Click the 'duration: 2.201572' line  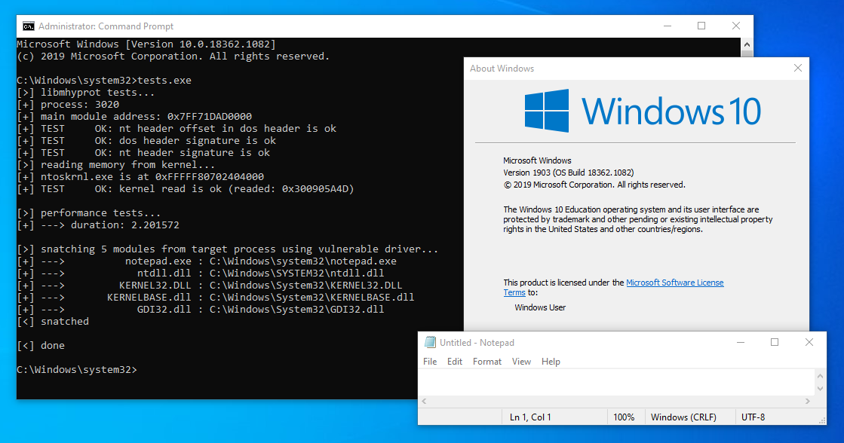[x=98, y=225]
